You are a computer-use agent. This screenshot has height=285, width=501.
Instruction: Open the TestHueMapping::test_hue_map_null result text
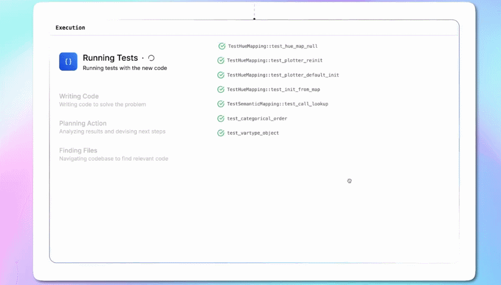point(272,46)
